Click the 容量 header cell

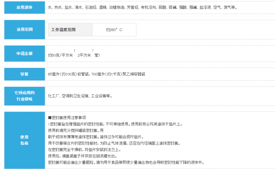point(24,74)
